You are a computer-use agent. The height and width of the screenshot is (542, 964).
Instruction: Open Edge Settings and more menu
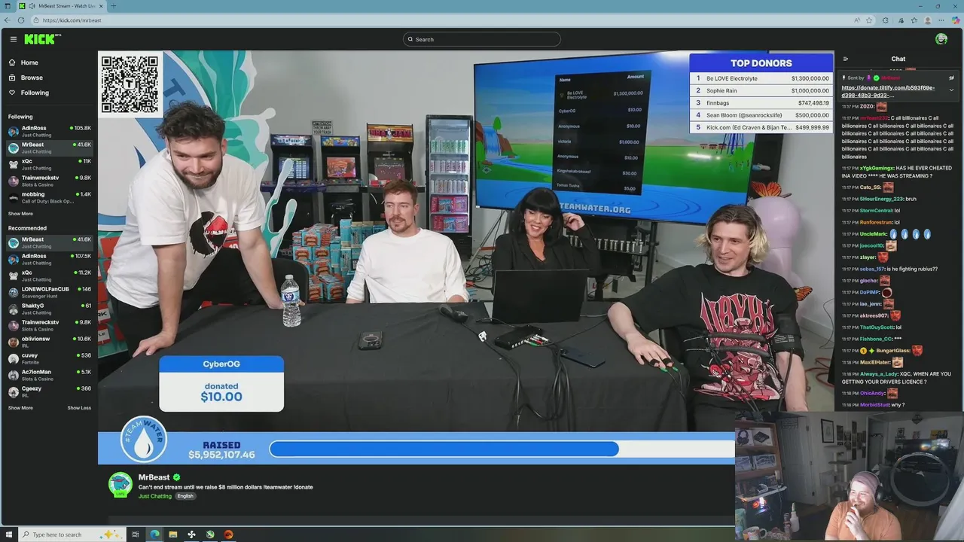click(x=942, y=20)
